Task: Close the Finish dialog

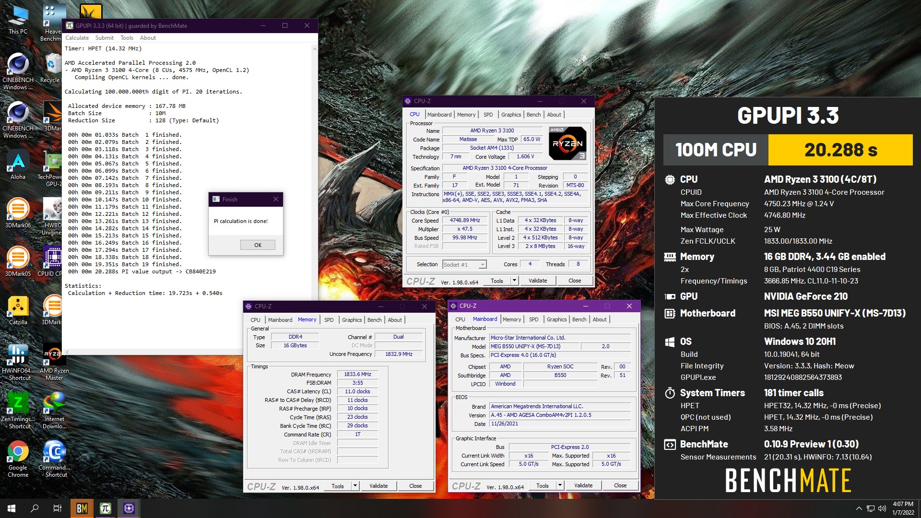Action: (275, 199)
